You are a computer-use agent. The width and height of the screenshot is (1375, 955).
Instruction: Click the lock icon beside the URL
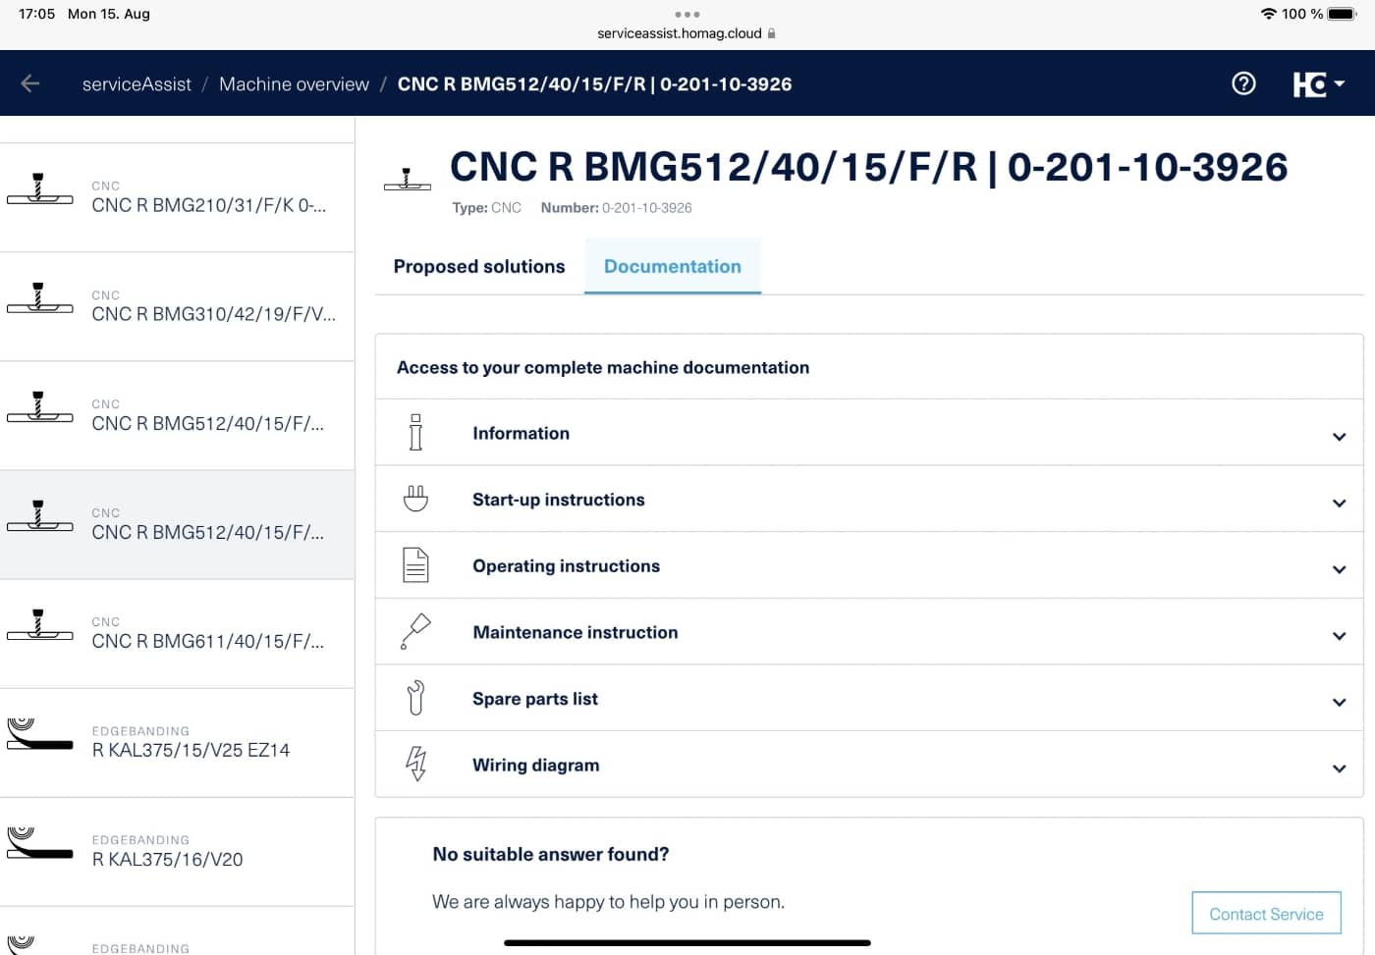(772, 33)
